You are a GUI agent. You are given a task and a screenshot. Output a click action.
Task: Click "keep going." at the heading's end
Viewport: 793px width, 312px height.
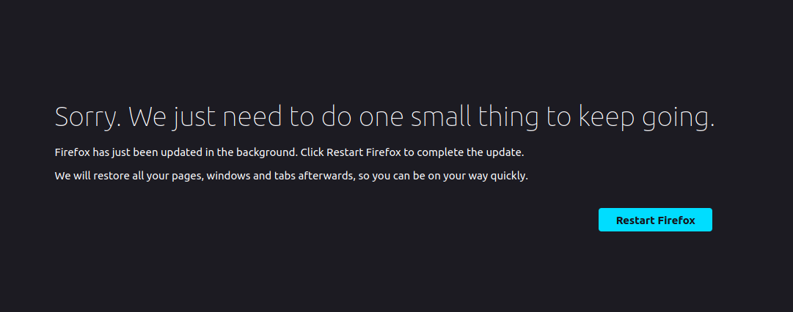click(x=646, y=117)
